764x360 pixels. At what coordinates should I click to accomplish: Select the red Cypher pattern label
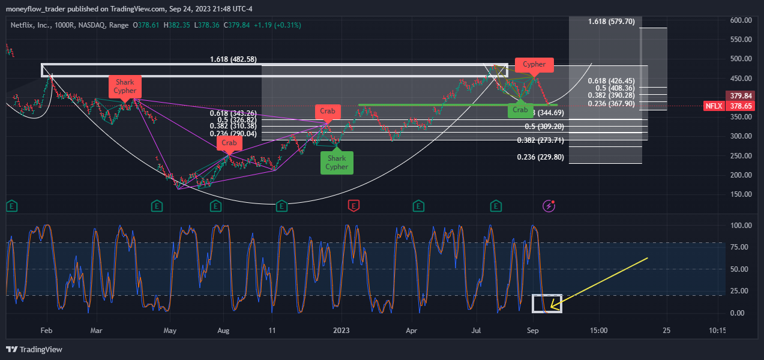534,64
